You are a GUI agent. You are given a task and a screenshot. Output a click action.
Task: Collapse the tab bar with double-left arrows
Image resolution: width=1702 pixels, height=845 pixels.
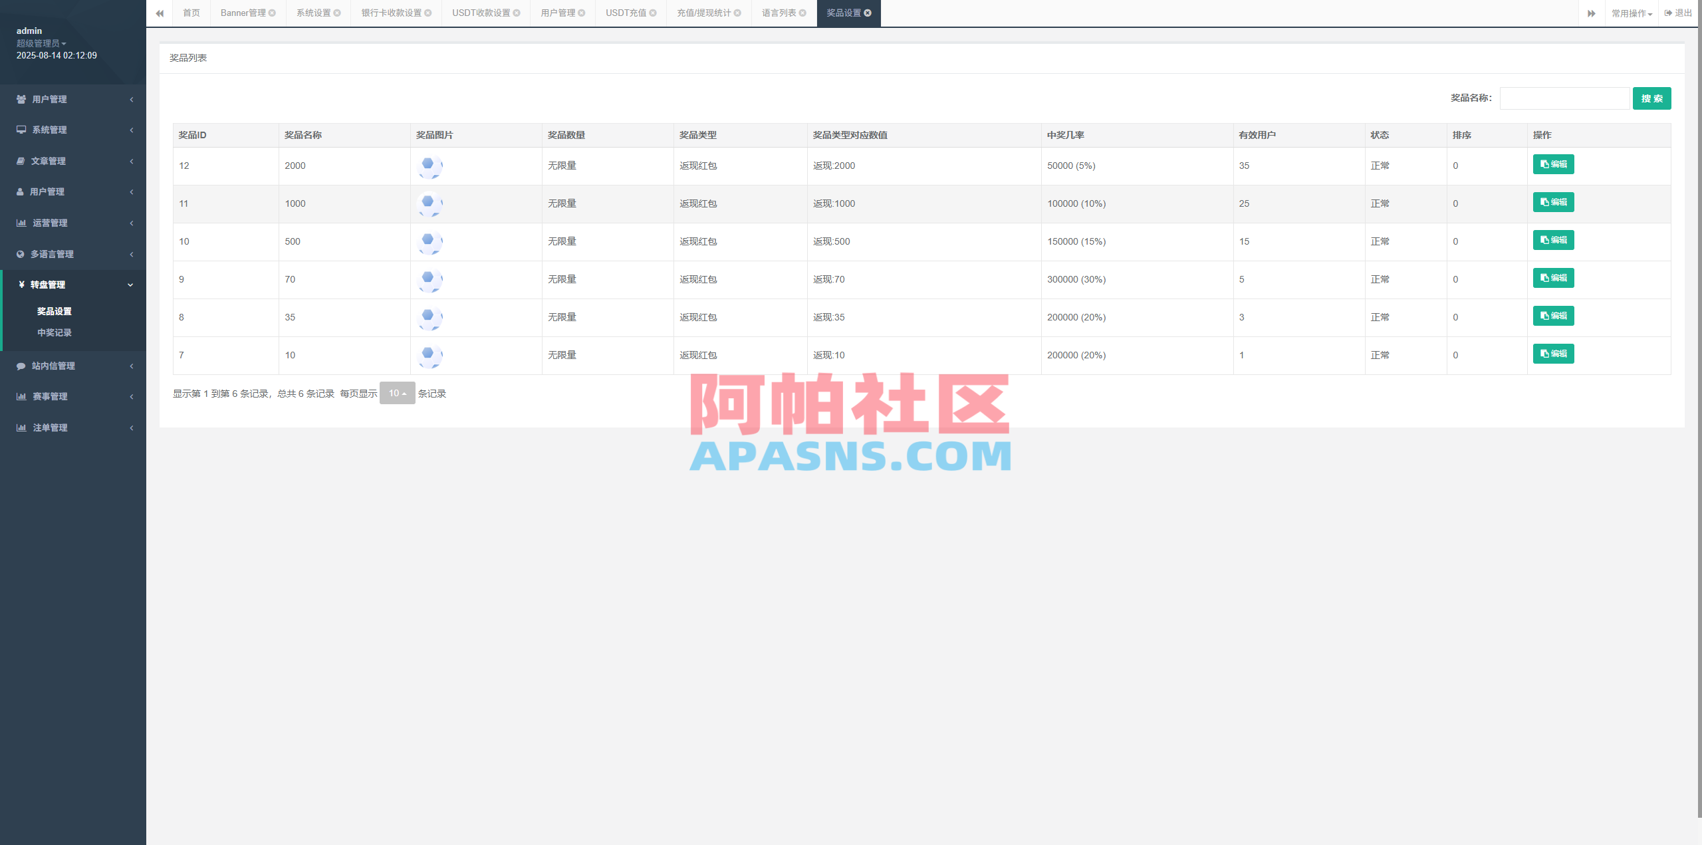[x=160, y=13]
